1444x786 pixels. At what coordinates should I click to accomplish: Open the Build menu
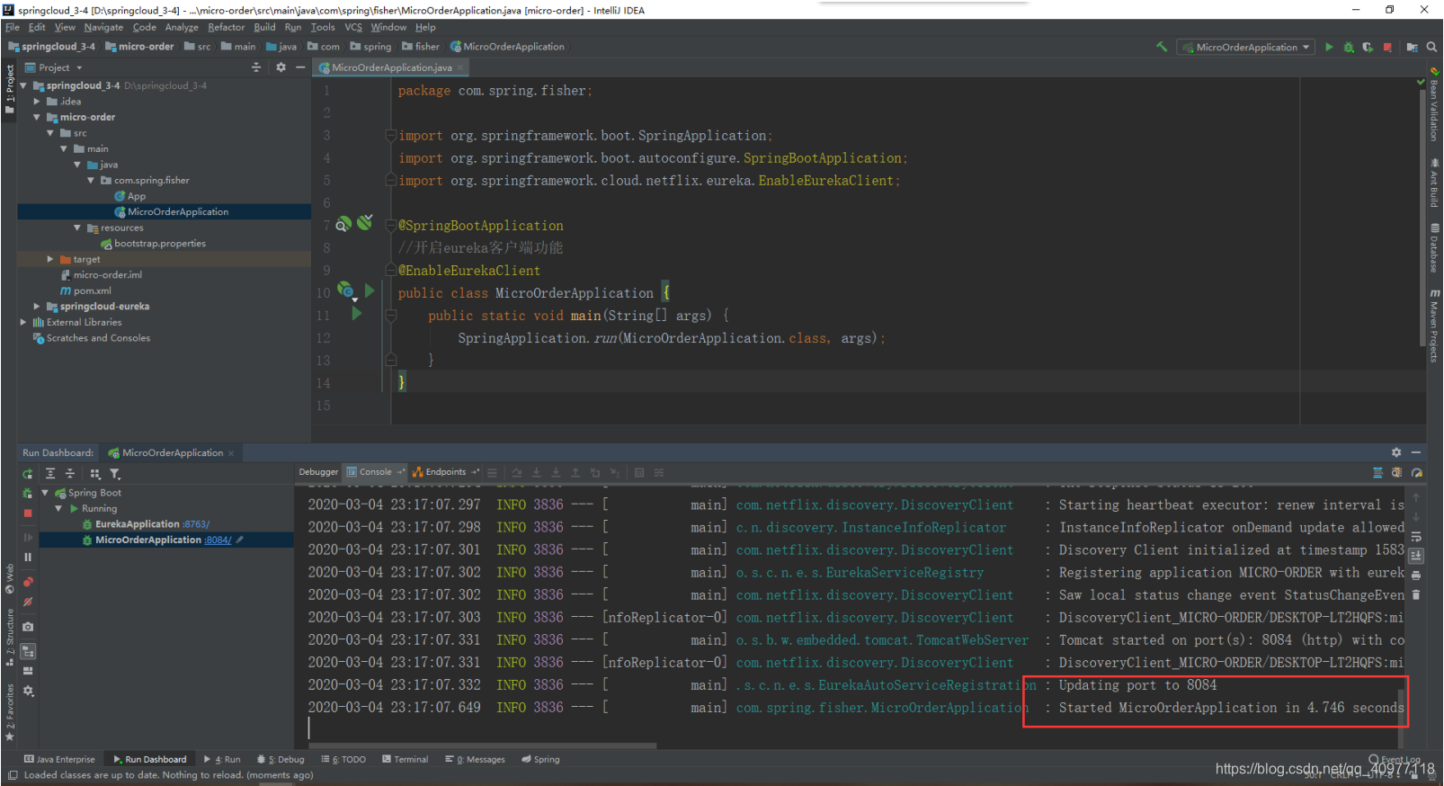(264, 27)
